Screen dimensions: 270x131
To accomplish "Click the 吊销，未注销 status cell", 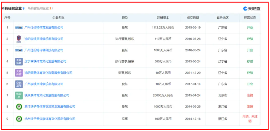I will point(250,119).
